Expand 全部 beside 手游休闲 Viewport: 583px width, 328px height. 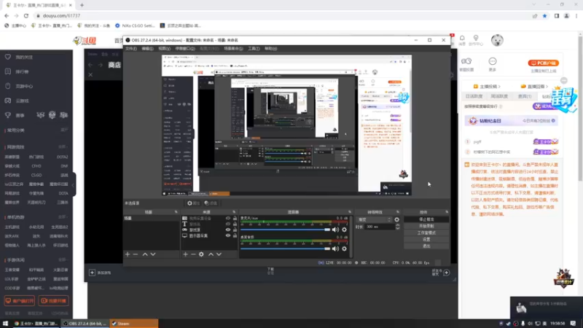63,259
